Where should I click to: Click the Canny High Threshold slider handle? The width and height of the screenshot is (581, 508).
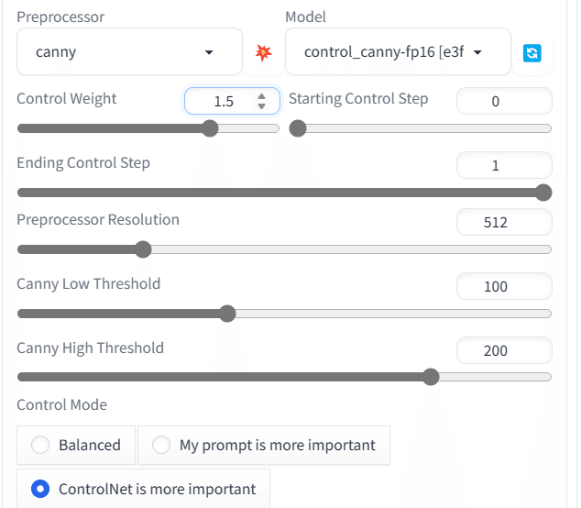click(431, 377)
